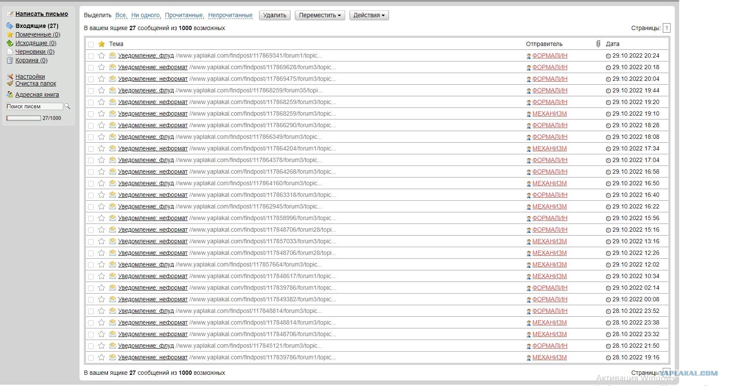Open Настройки in the sidebar
The image size is (729, 386).
tap(30, 77)
